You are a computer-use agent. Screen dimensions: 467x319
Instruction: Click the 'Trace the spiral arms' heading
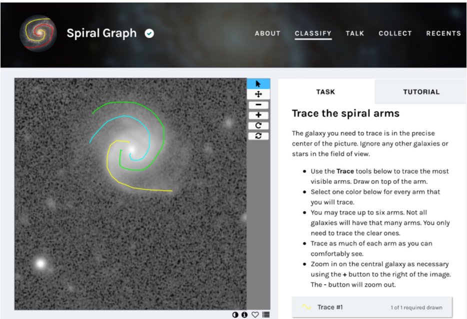tap(345, 113)
